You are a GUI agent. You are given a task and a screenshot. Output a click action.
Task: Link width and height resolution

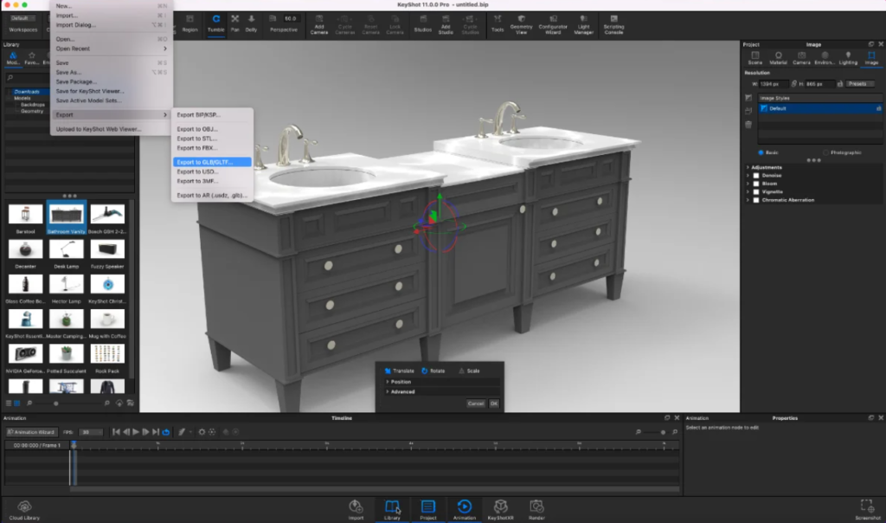tap(794, 84)
